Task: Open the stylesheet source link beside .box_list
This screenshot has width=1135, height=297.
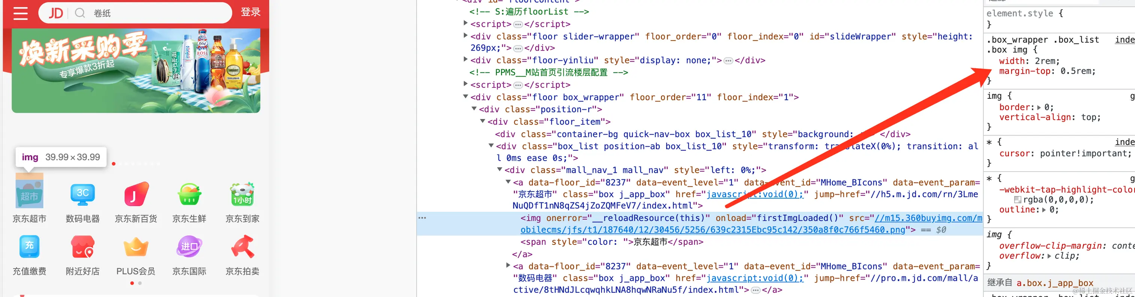Action: (1125, 40)
